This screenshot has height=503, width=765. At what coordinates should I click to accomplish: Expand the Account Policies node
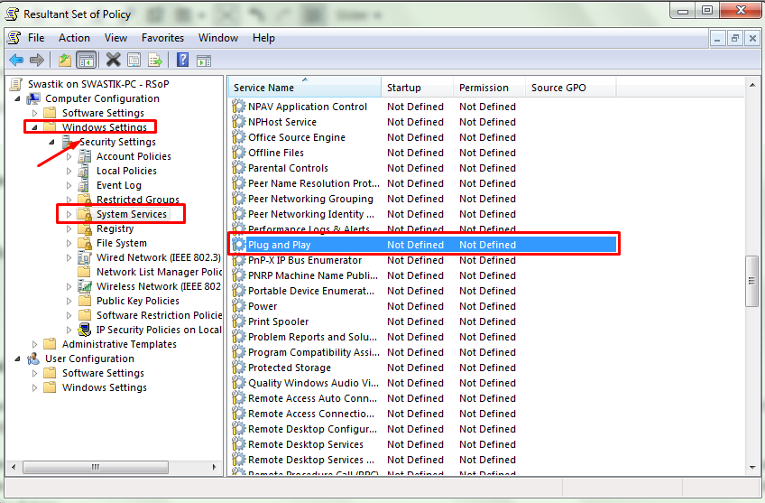69,156
